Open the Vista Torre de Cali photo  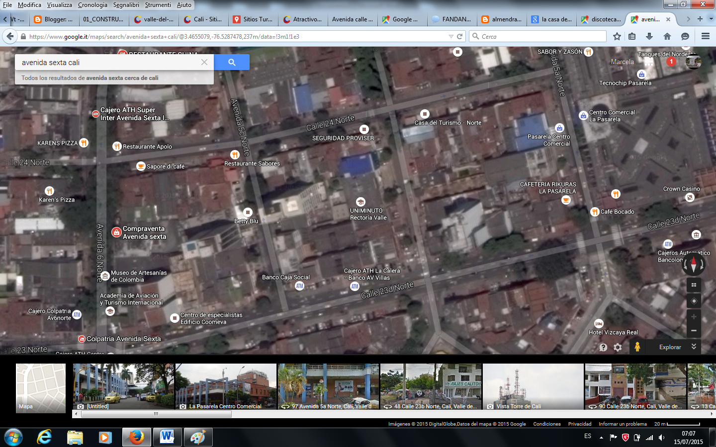coord(533,386)
